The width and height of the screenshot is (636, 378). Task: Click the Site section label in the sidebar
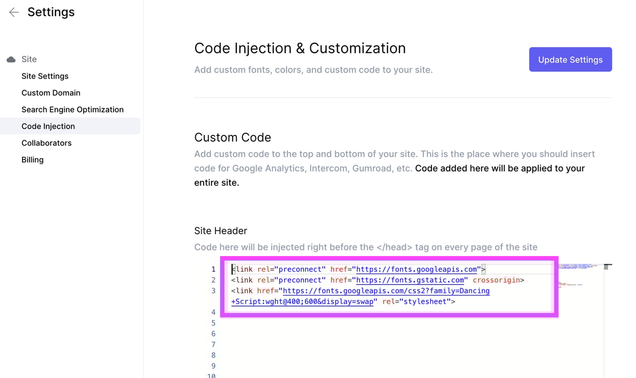29,60
